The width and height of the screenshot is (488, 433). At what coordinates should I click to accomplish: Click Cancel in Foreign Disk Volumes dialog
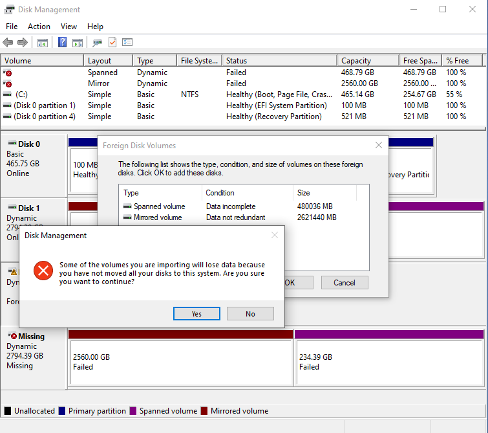(x=345, y=282)
